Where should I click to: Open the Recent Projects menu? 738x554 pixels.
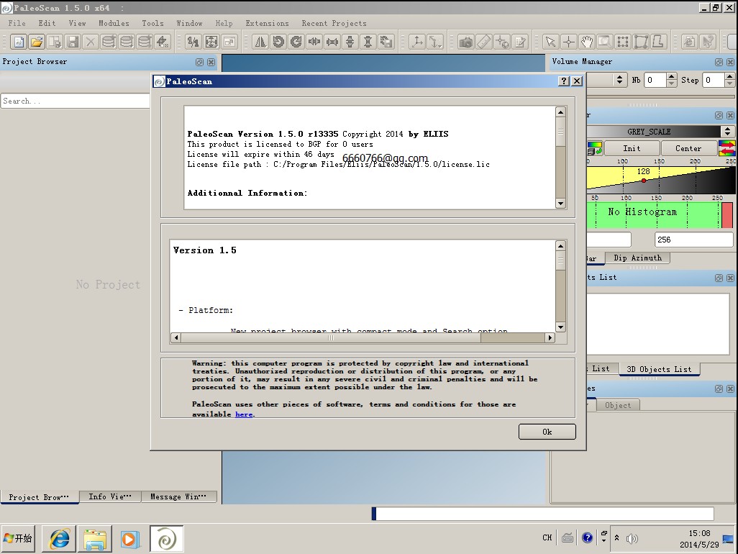pos(334,23)
